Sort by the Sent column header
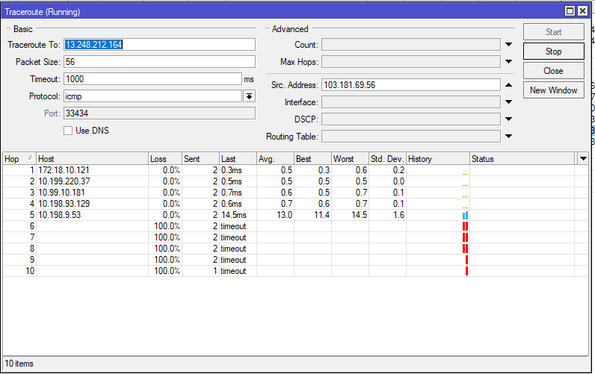The width and height of the screenshot is (595, 374). tap(200, 159)
